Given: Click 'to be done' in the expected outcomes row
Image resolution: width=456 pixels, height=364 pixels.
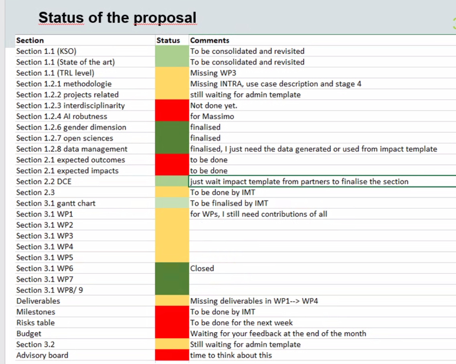Looking at the screenshot, I should click(x=209, y=160).
